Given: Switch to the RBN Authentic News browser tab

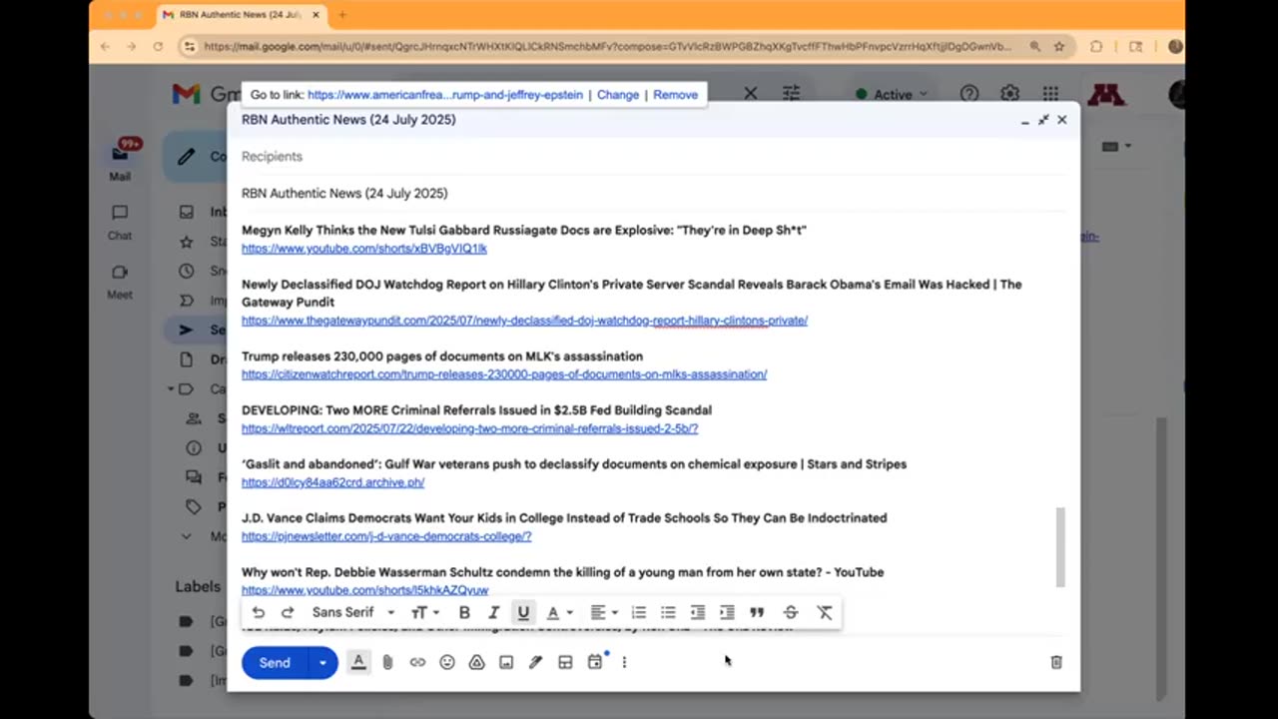Looking at the screenshot, I should [240, 15].
